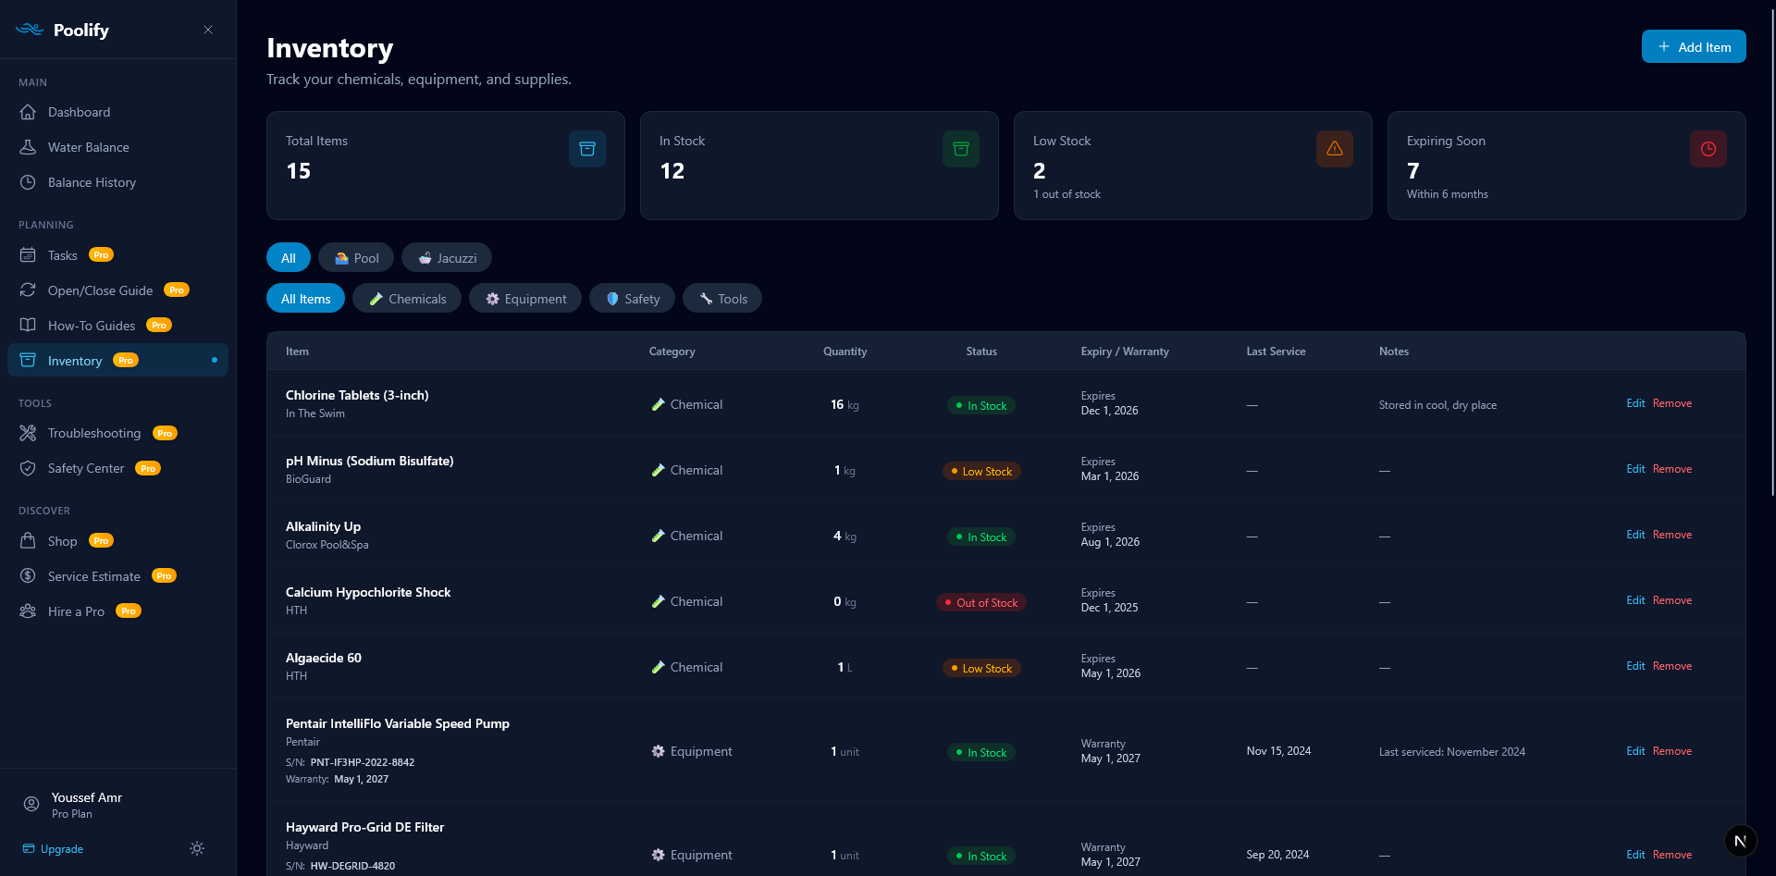1776x876 pixels.
Task: Remove the Algaecide 60 item
Action: [1672, 666]
